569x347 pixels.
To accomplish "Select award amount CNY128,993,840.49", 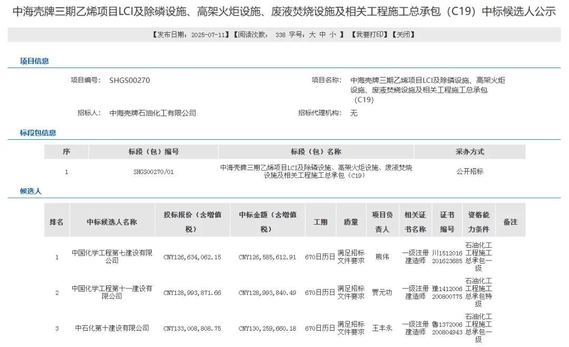I will [268, 293].
